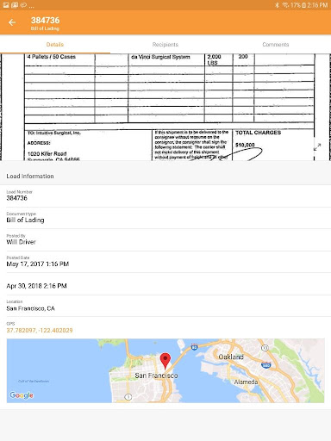Tap Posted Date May 17, 2017 row
Image resolution: width=331 pixels, height=441 pixels.
165,262
